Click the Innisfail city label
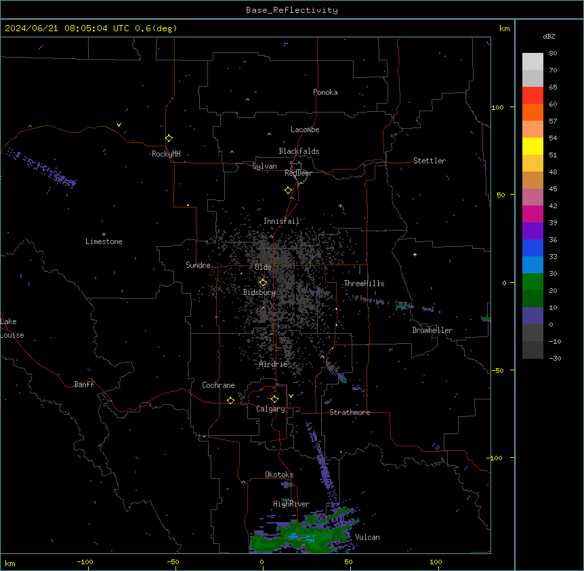584x571 pixels. pyautogui.click(x=281, y=221)
